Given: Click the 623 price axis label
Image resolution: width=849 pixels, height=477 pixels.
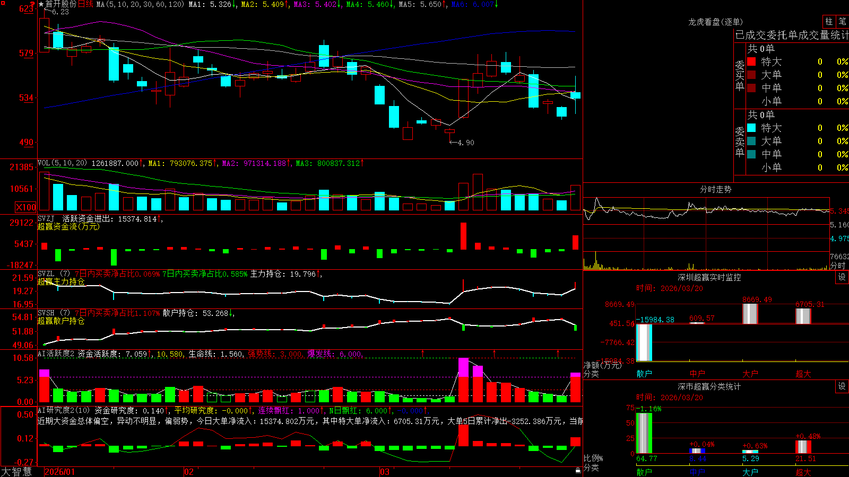Looking at the screenshot, I should [x=27, y=9].
